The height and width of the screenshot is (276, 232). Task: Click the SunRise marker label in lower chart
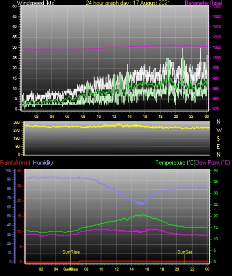pos(71,252)
